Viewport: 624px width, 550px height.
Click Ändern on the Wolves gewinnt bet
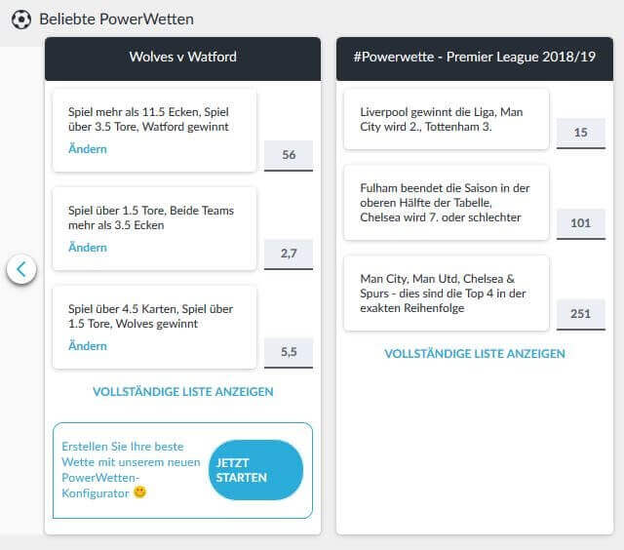[x=88, y=346]
